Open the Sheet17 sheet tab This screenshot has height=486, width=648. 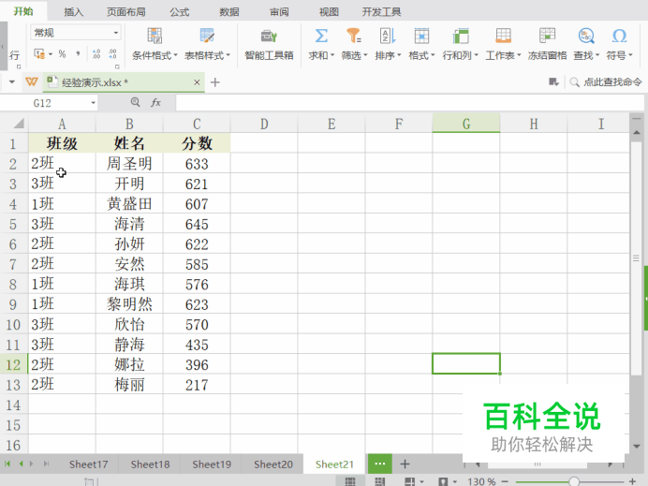point(88,464)
